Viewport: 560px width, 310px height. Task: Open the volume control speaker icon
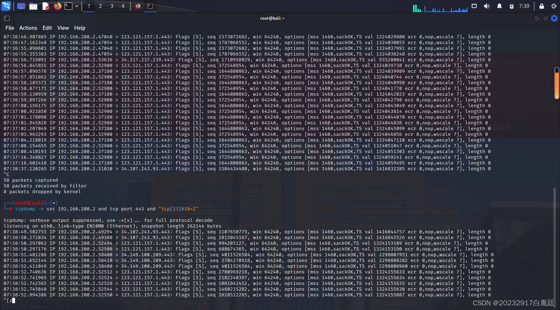[487, 6]
